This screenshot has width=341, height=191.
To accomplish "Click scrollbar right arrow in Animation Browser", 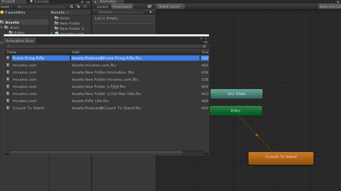I will pyautogui.click(x=207, y=153).
